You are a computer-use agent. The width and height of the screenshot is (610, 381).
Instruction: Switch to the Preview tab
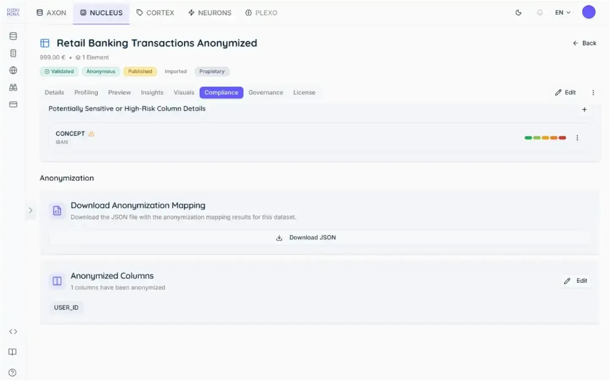pyautogui.click(x=119, y=92)
